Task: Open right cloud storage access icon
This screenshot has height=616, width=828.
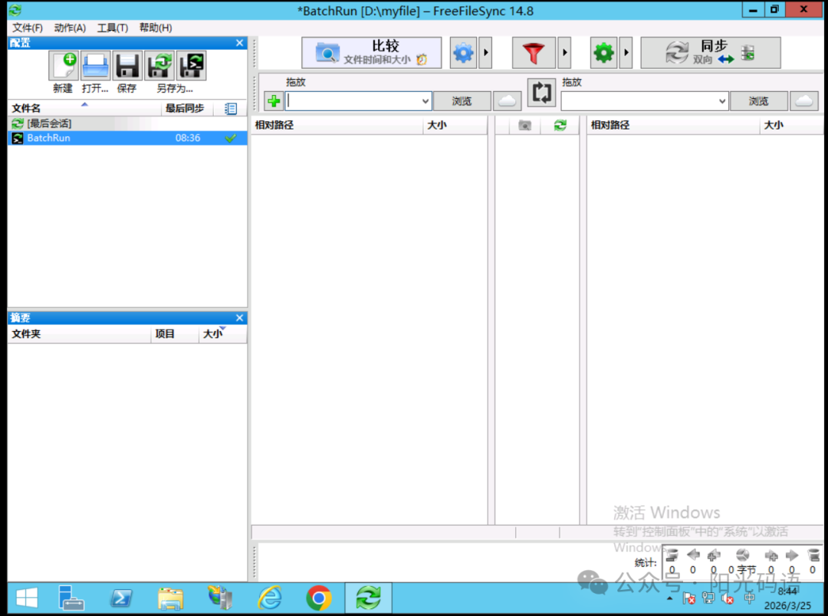Action: tap(803, 101)
